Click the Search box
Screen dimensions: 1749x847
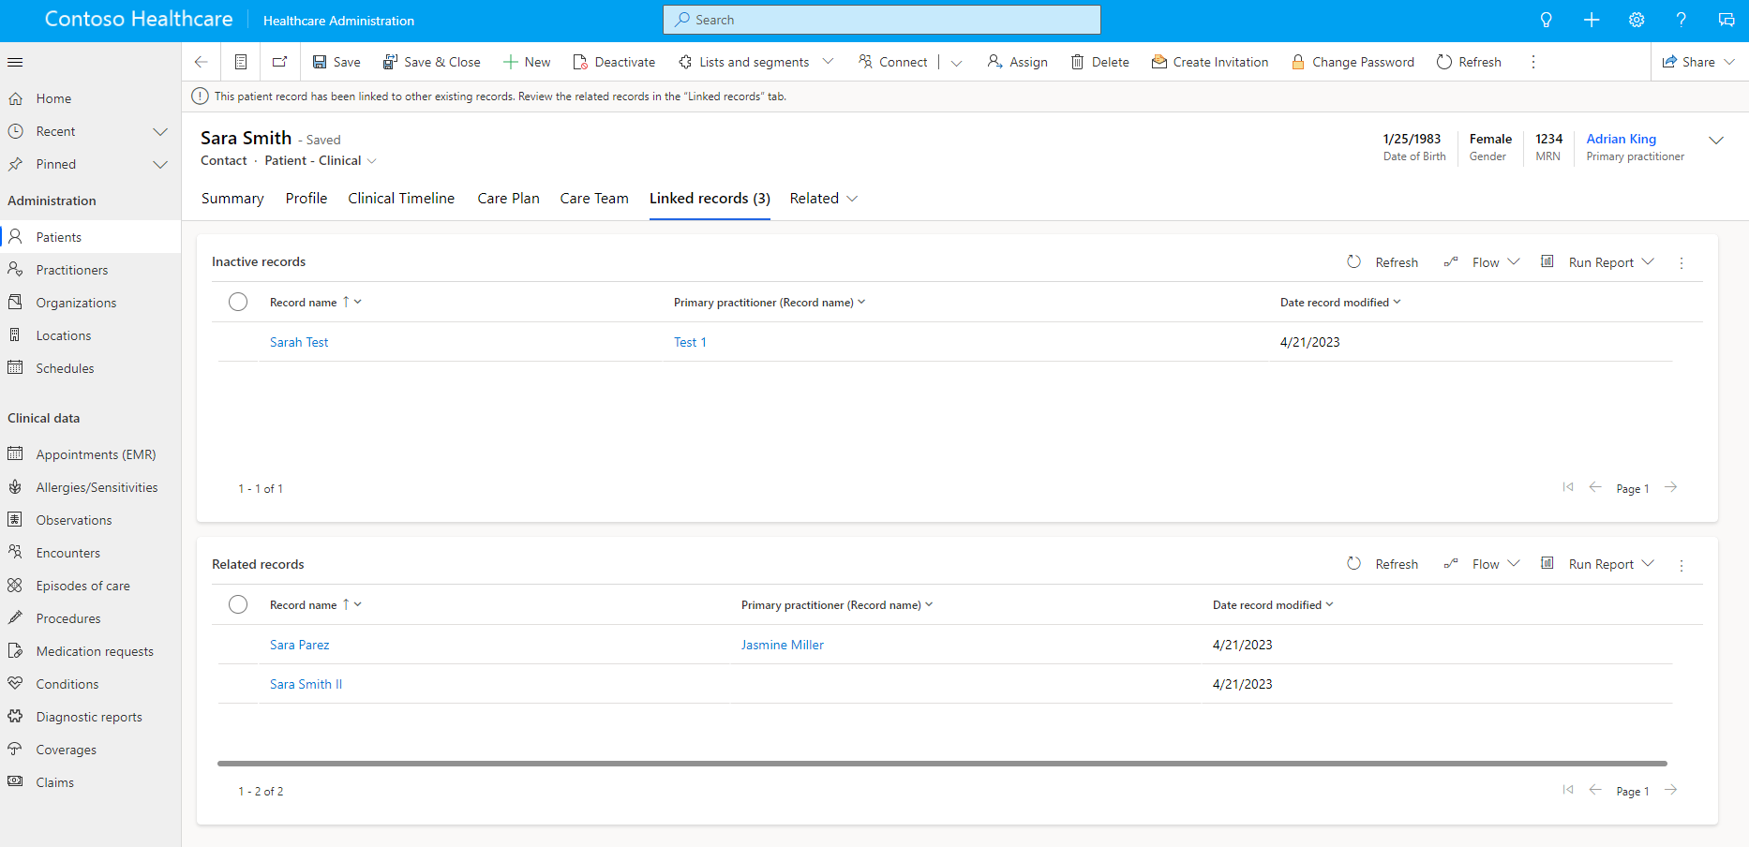[882, 20]
